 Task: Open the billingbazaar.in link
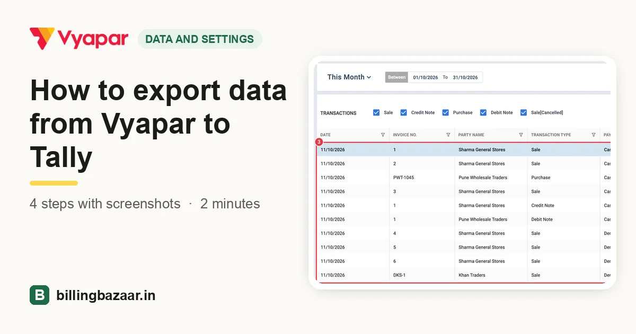(x=106, y=295)
